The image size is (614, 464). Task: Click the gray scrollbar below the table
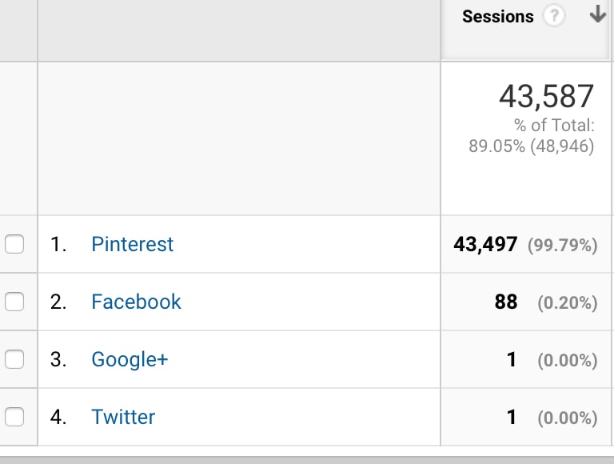(x=307, y=460)
